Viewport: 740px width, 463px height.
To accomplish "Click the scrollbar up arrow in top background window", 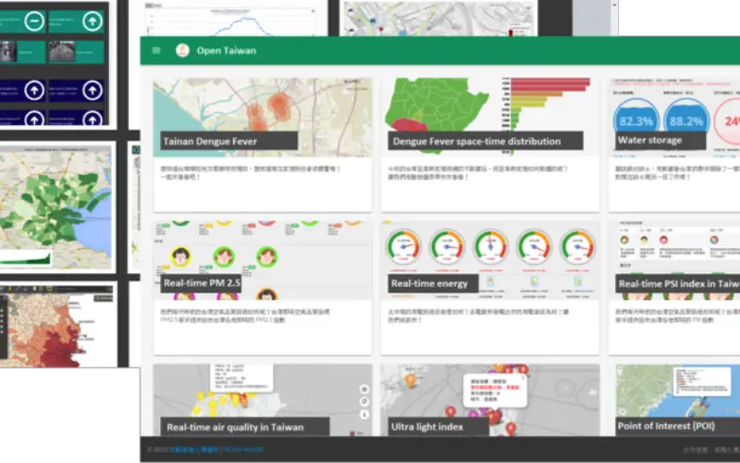I will click(614, 5).
